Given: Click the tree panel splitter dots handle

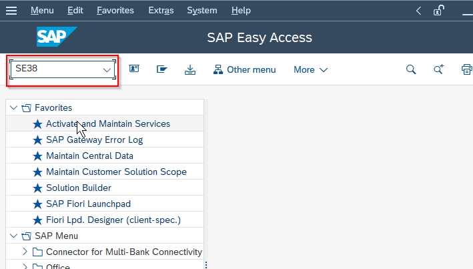Looking at the screenshot, I should coord(206,265).
